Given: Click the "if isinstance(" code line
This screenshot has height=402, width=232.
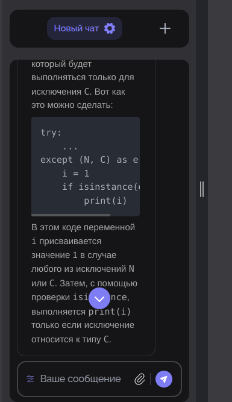Looking at the screenshot, I should pos(101,187).
